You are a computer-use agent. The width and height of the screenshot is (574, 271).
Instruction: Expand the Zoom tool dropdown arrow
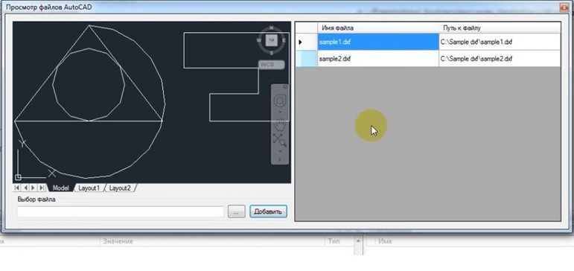point(281,151)
